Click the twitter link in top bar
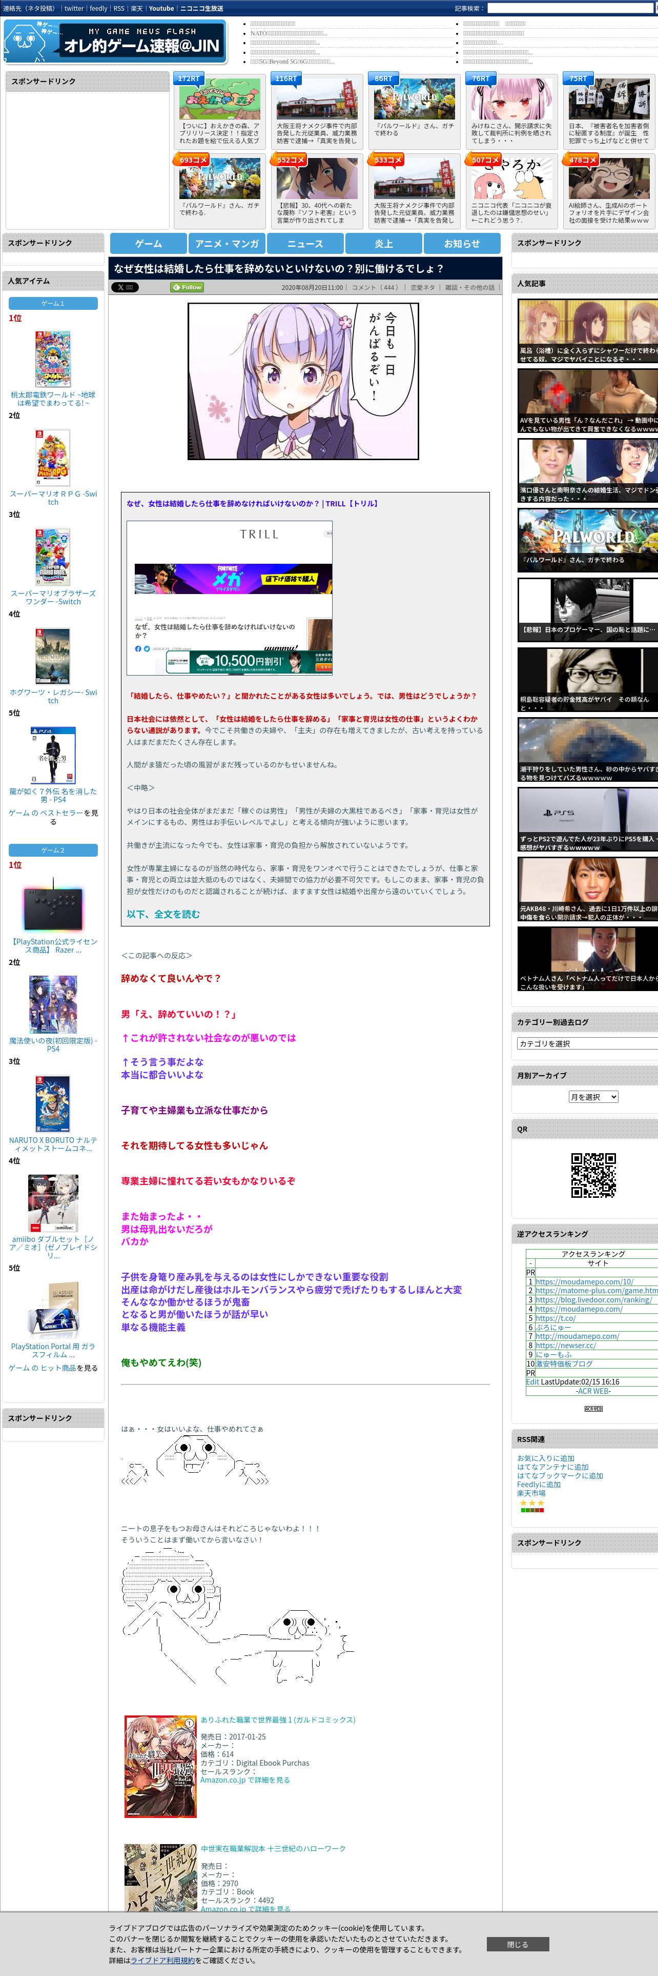This screenshot has height=1976, width=658. pyautogui.click(x=73, y=8)
